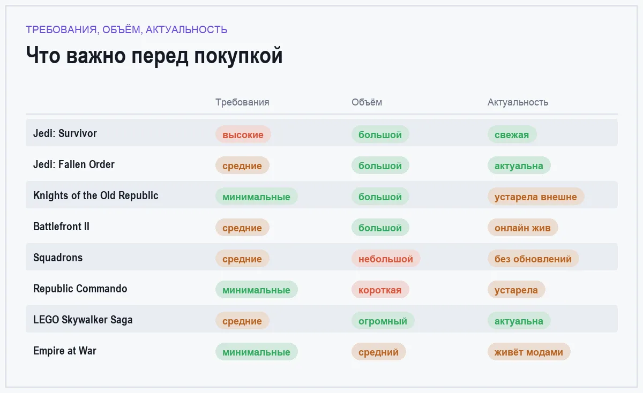Click the "ТРЕБОВАНИЯ, ОБЪЁМ, АКТУАЛЬНОСТЬ" overline text
This screenshot has width=643, height=393.
(126, 30)
